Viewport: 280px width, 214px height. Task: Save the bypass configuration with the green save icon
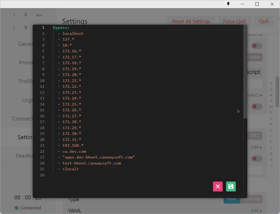click(x=231, y=186)
